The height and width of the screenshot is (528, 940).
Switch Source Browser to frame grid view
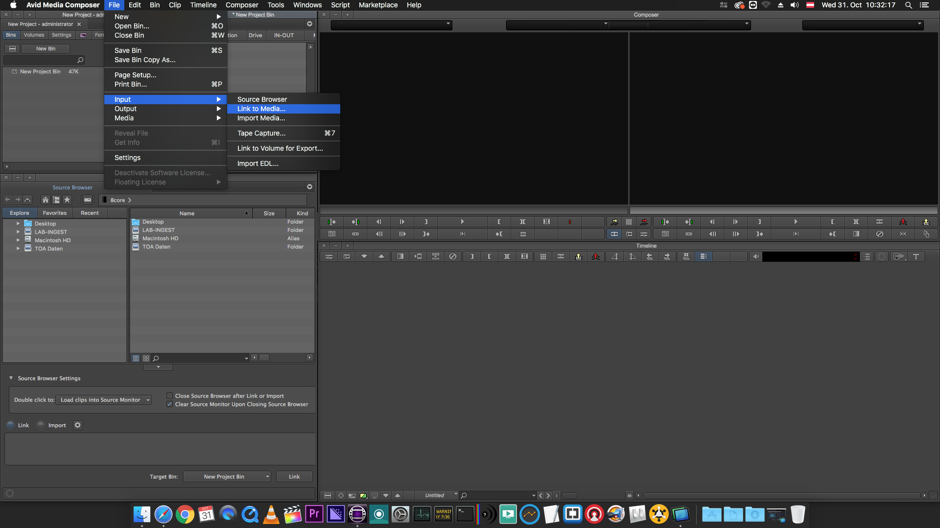point(146,358)
